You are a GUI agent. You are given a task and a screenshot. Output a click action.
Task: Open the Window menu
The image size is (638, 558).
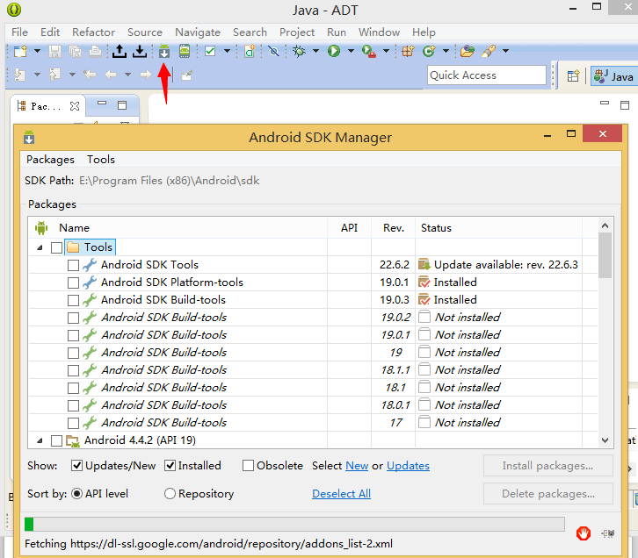click(380, 32)
